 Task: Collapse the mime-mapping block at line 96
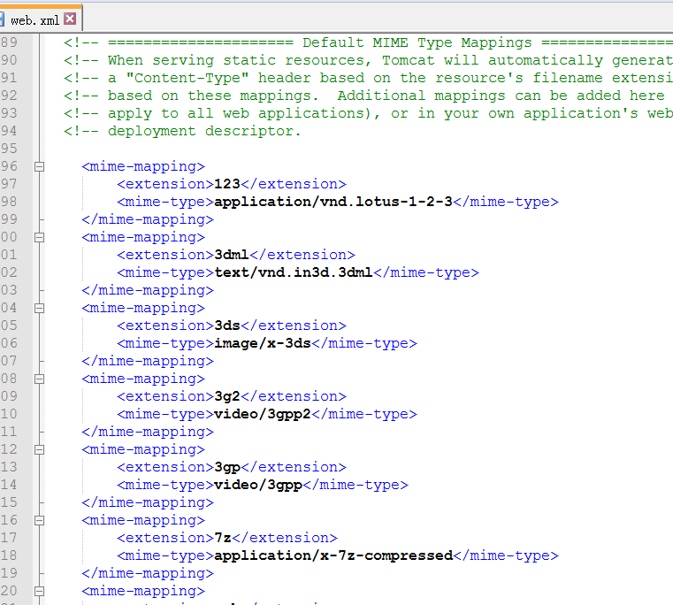(x=39, y=166)
